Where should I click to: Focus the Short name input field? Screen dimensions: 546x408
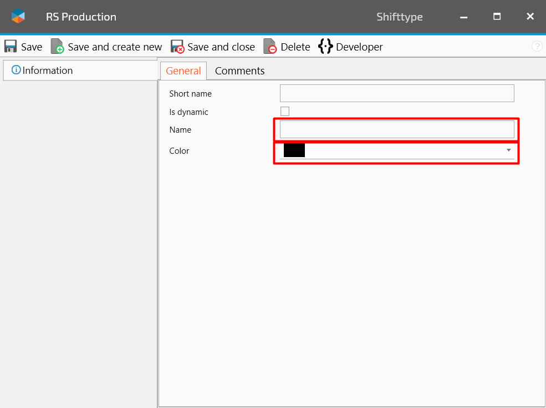(x=397, y=93)
